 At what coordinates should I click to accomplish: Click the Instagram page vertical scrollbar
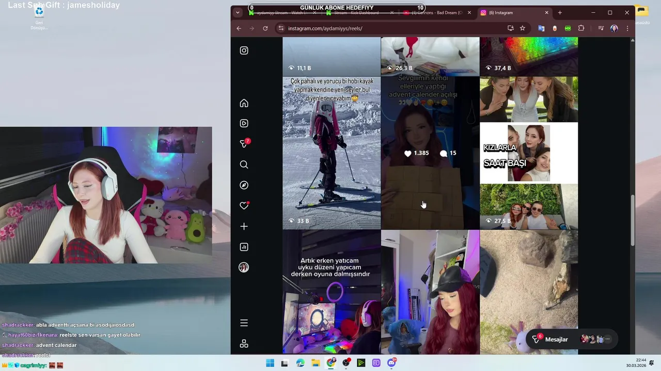(x=633, y=221)
